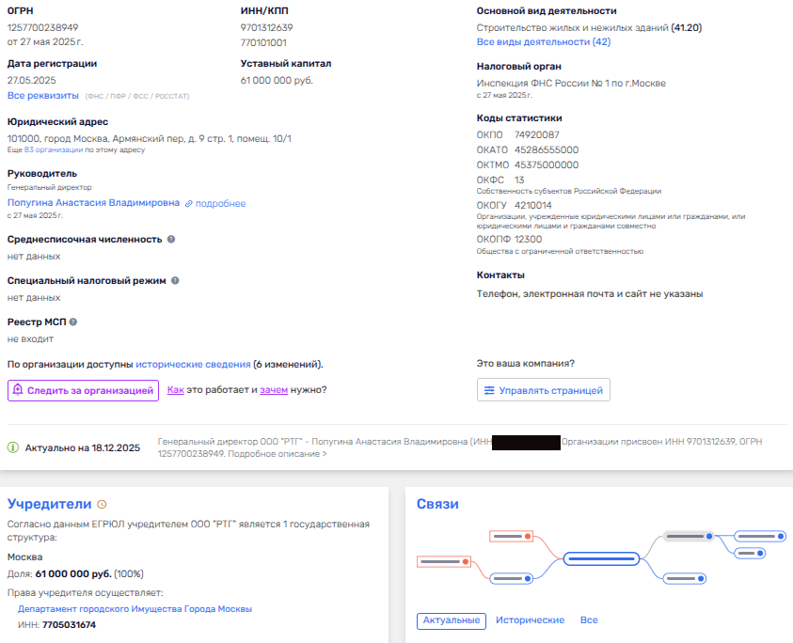The width and height of the screenshot is (793, 643).
Task: Click info icon next to Актуально на 18.12.2025
Action: 13,447
